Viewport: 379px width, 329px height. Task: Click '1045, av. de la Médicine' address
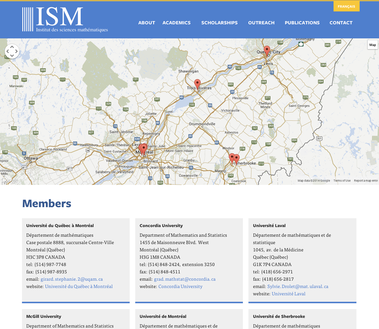point(278,250)
